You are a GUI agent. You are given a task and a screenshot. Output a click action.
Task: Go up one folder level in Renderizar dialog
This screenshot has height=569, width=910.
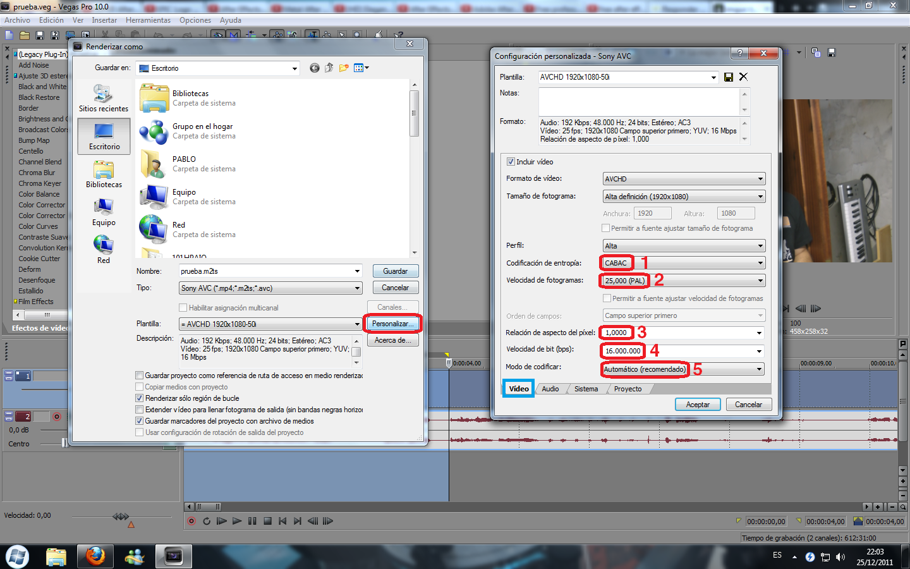pos(329,68)
